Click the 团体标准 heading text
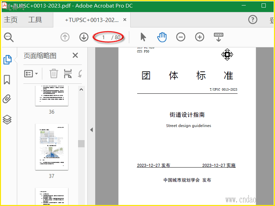The width and height of the screenshot is (275, 206). [187, 76]
